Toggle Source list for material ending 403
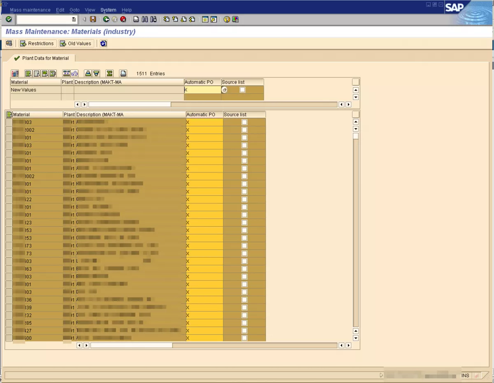494x383 pixels. [245, 145]
